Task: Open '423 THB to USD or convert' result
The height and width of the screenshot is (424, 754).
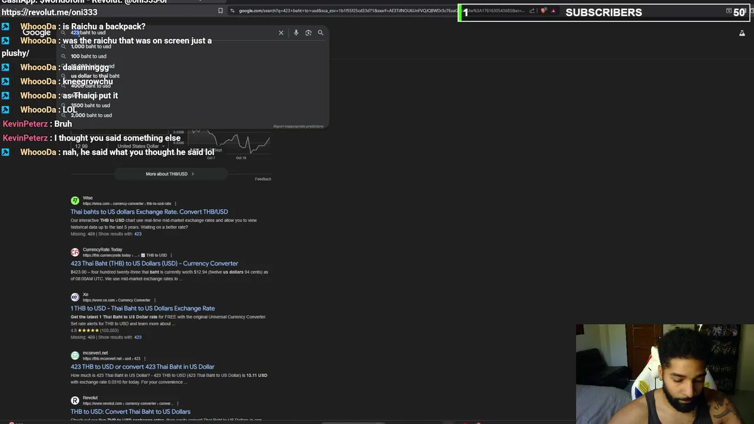Action: pos(143,367)
